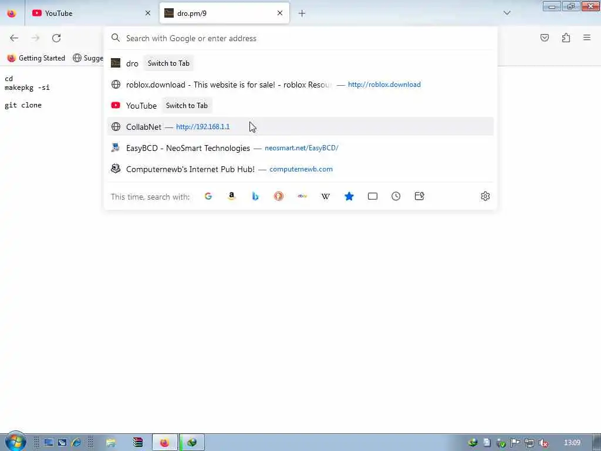This screenshot has width=601, height=451.
Task: Open the list all tabs dropdown
Action: (x=507, y=13)
